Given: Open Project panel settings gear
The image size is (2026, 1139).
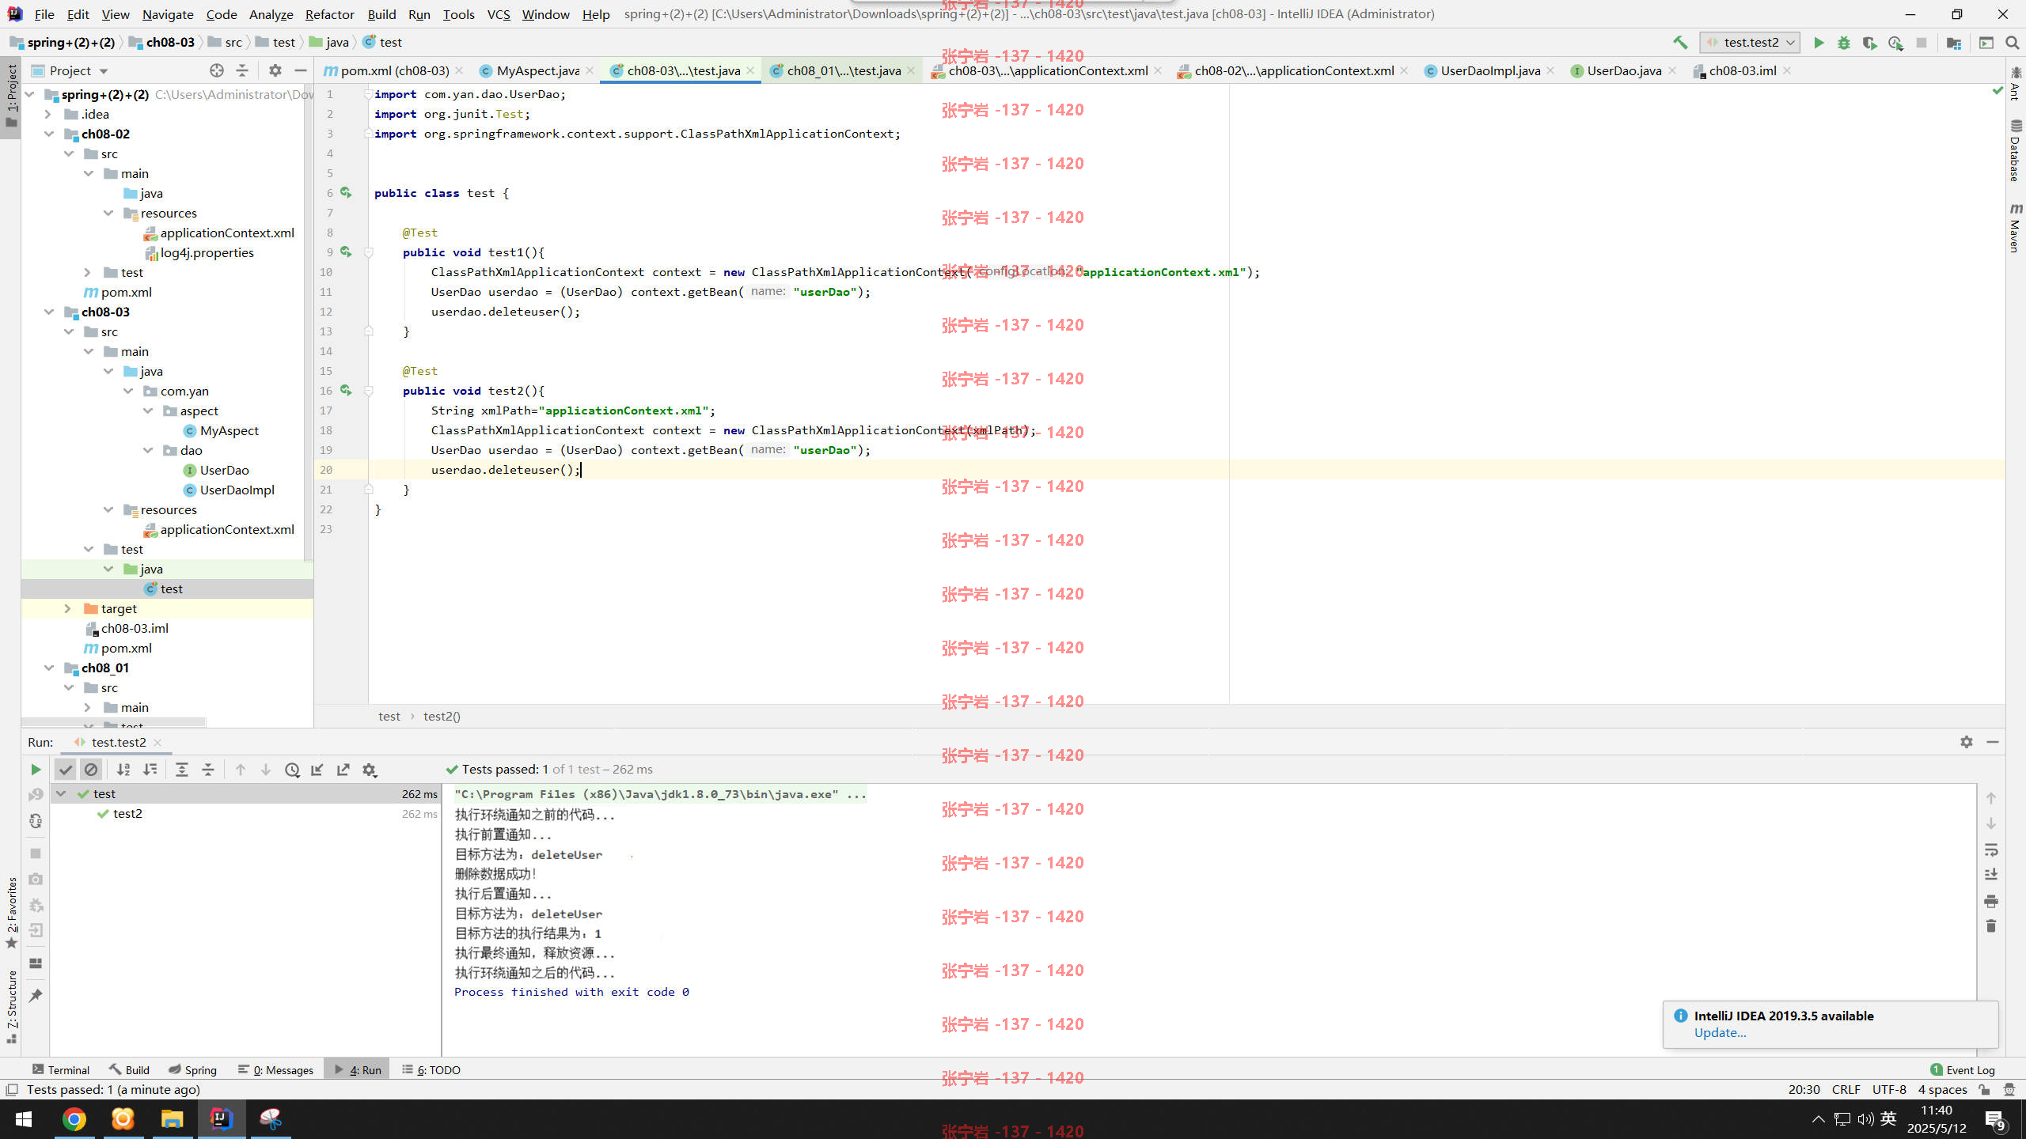Looking at the screenshot, I should (x=275, y=70).
